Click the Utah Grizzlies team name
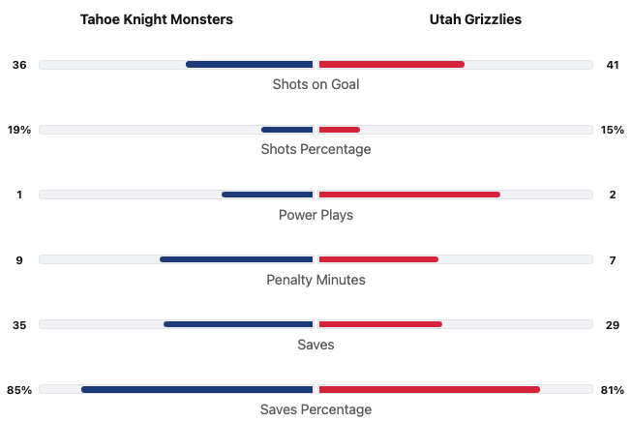This screenshot has height=422, width=631. pos(475,19)
